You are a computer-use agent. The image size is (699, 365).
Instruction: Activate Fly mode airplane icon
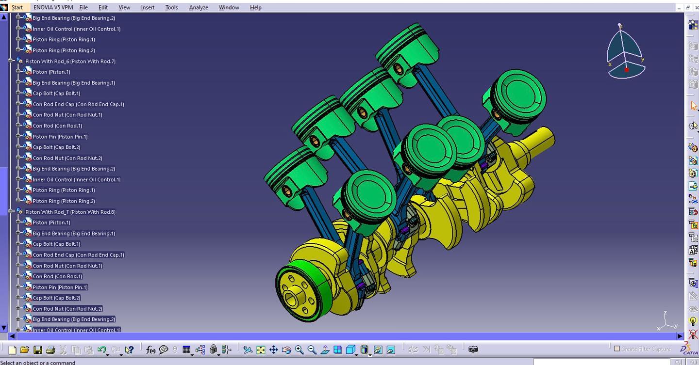point(248,349)
